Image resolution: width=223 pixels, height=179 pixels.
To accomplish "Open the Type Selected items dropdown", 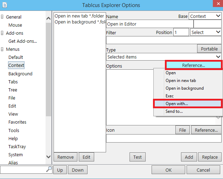I will (164, 57).
